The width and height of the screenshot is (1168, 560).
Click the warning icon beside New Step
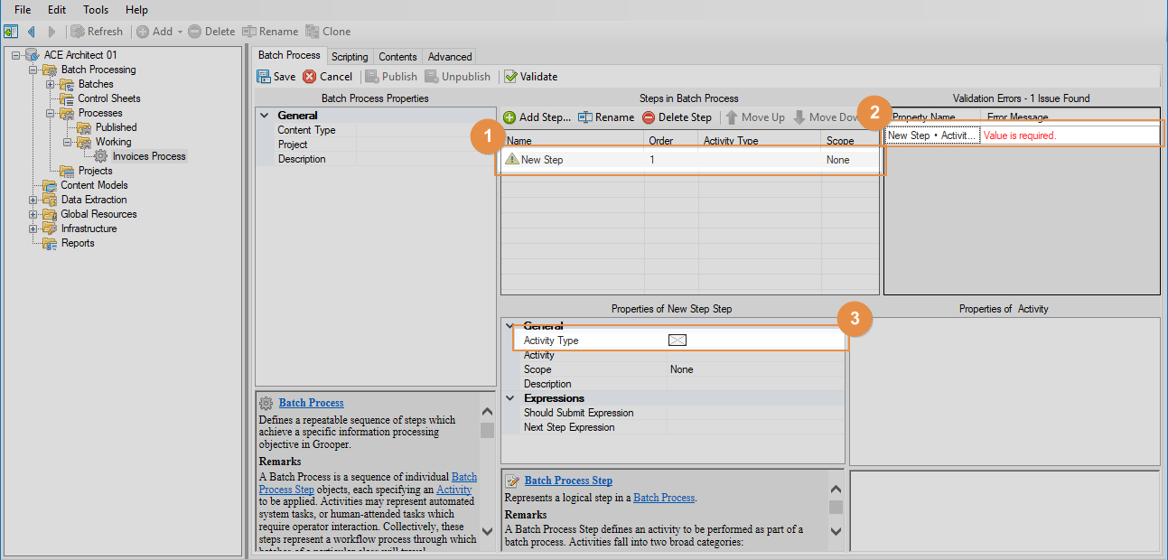[512, 159]
